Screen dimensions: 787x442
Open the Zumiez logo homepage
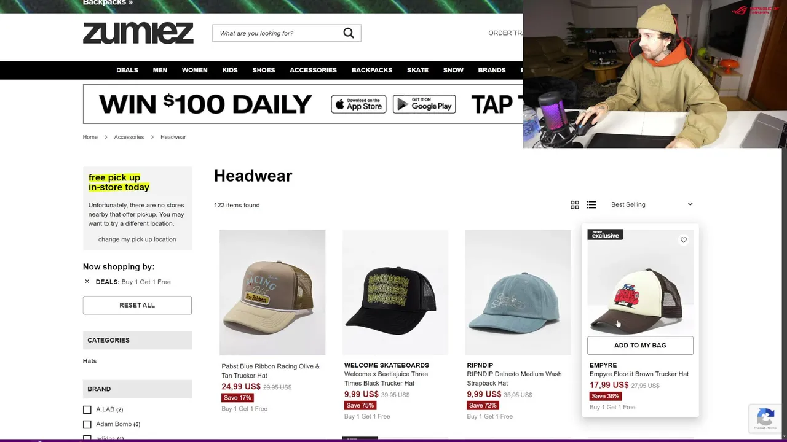pyautogui.click(x=138, y=33)
